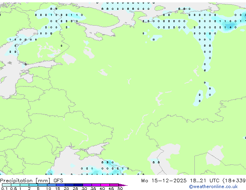Screen dimensions: 246x190
Task: Click the legend label '35'
Action: point(93,188)
